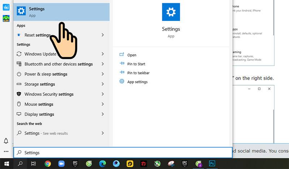Open Bluetooth and other devices settings result

61,64
